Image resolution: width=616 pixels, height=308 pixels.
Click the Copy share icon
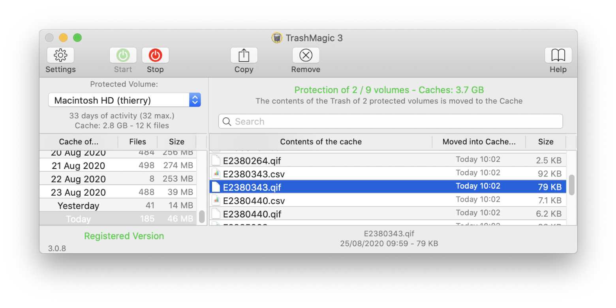[244, 56]
